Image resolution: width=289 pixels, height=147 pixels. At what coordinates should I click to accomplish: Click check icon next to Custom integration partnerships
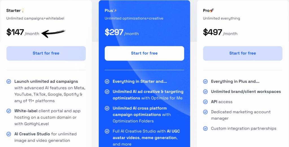[205, 129]
